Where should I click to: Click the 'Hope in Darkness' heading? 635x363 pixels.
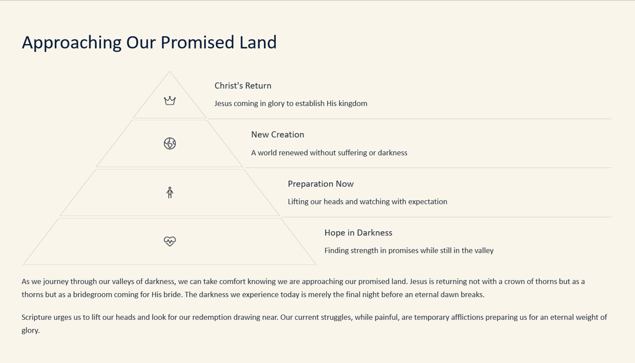tap(358, 233)
